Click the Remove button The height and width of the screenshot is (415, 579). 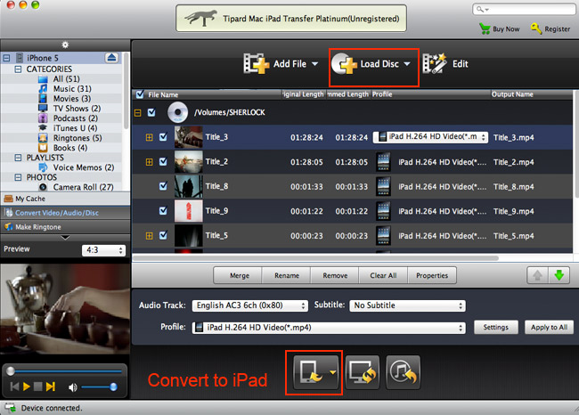point(335,275)
